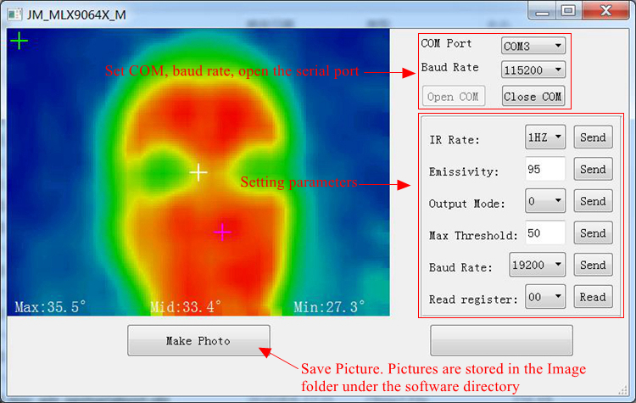The image size is (636, 403).
Task: Send the Emissivity value
Action: tap(593, 169)
